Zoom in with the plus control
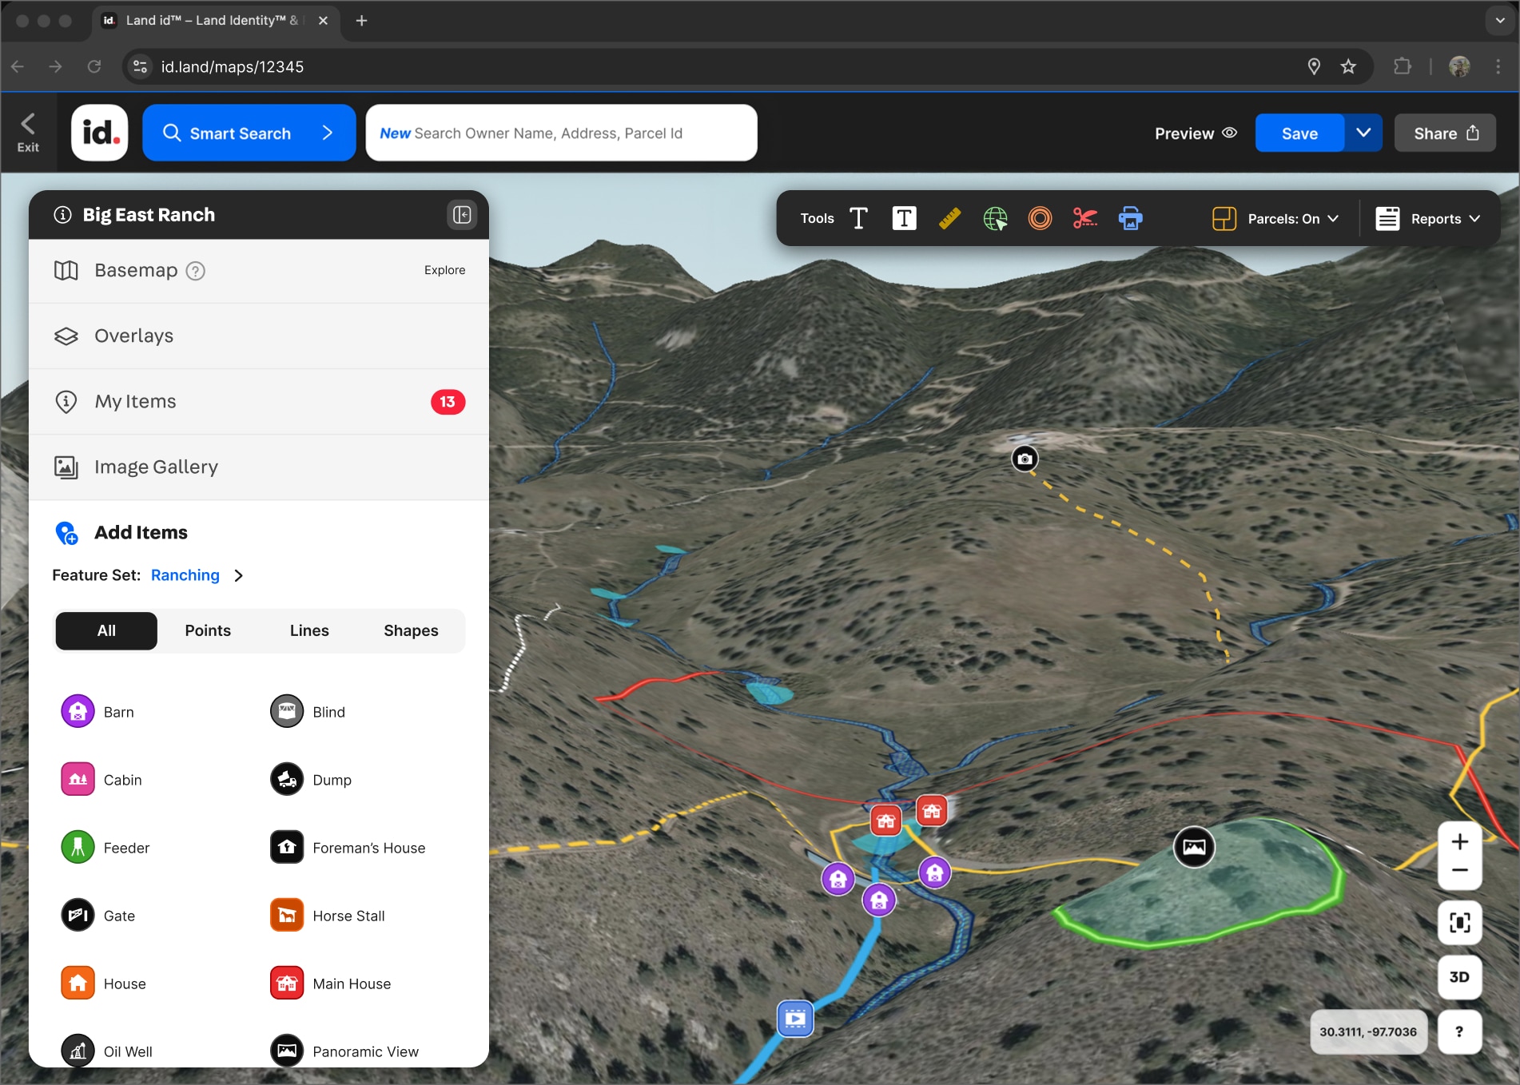Image resolution: width=1520 pixels, height=1085 pixels. (1460, 841)
